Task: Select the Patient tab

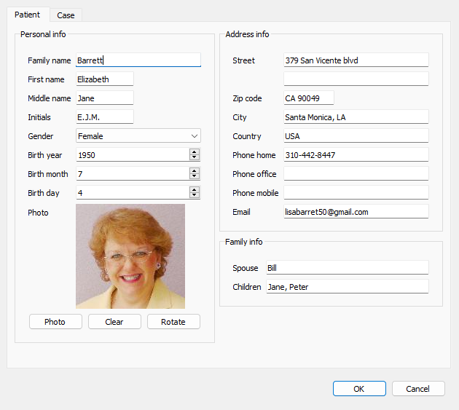Action: tap(28, 15)
